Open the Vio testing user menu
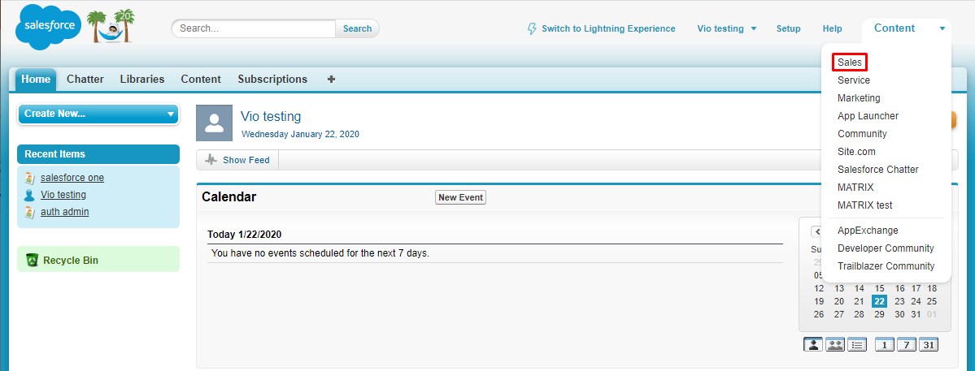The image size is (975, 371). tap(727, 28)
